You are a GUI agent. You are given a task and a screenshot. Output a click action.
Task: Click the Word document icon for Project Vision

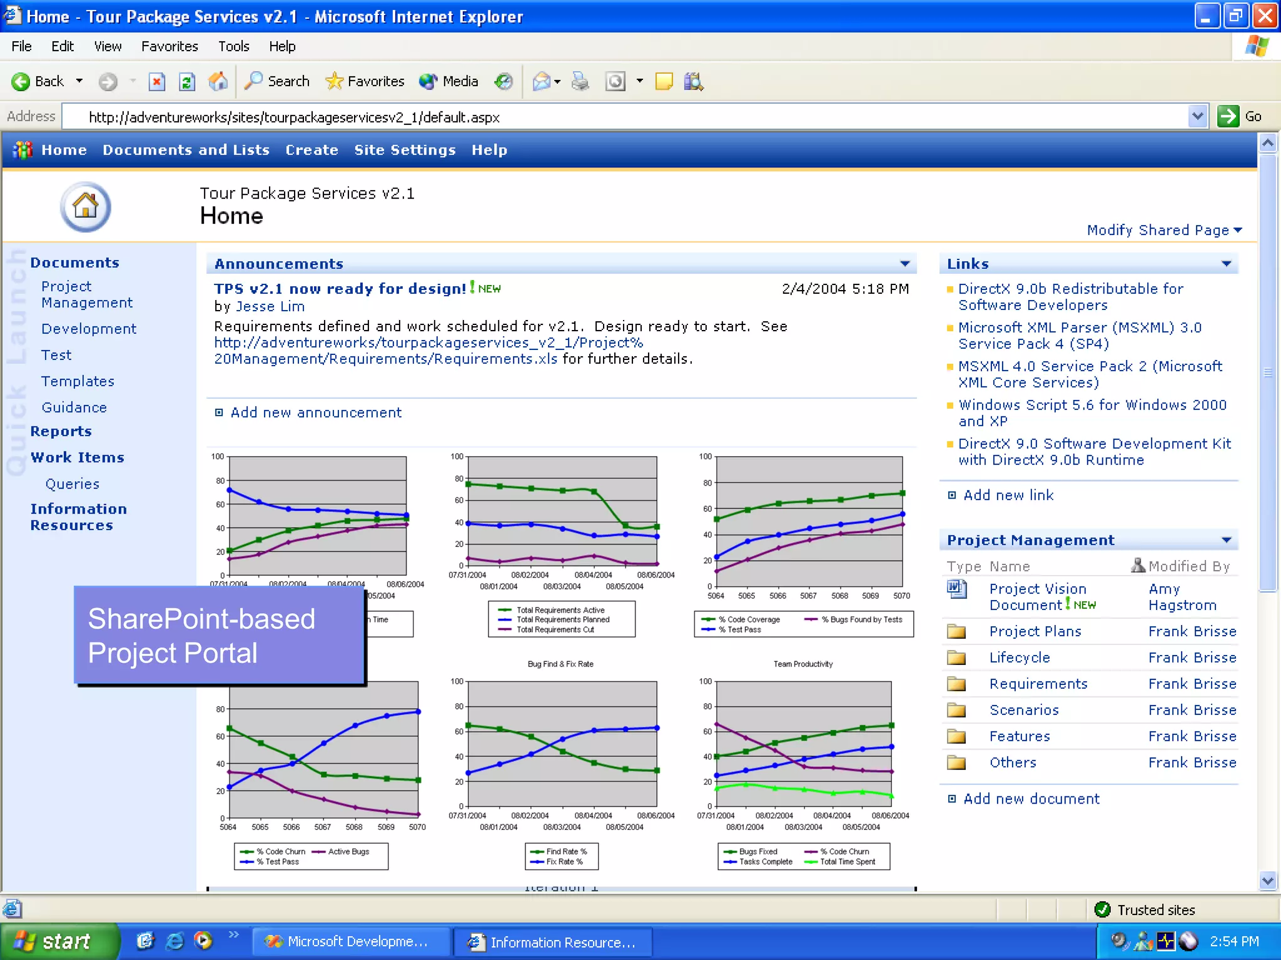[x=957, y=589]
